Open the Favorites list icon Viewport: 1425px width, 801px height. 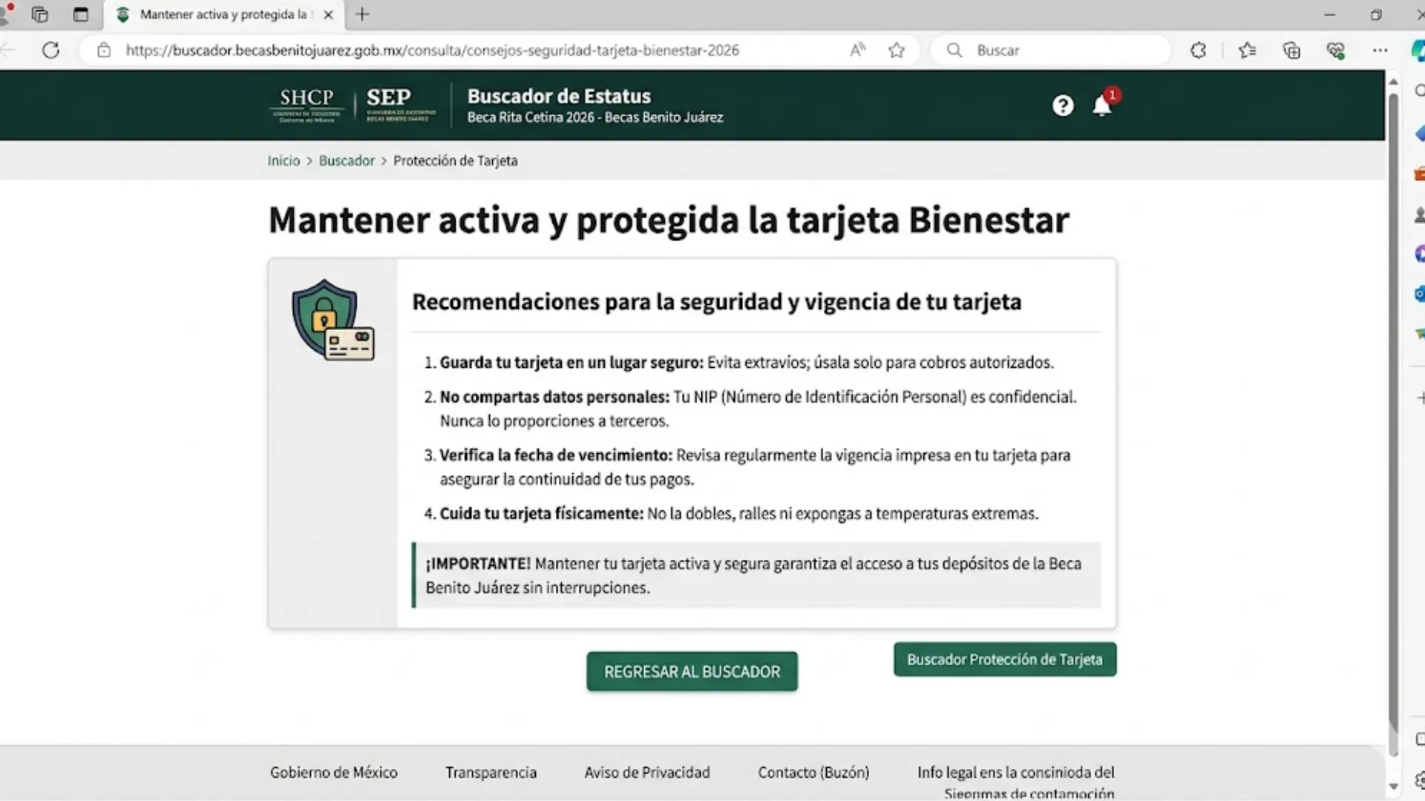click(x=1247, y=50)
